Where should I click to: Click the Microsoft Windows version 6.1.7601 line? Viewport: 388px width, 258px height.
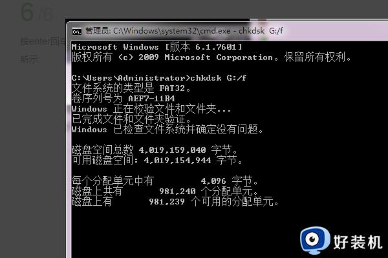(x=157, y=46)
